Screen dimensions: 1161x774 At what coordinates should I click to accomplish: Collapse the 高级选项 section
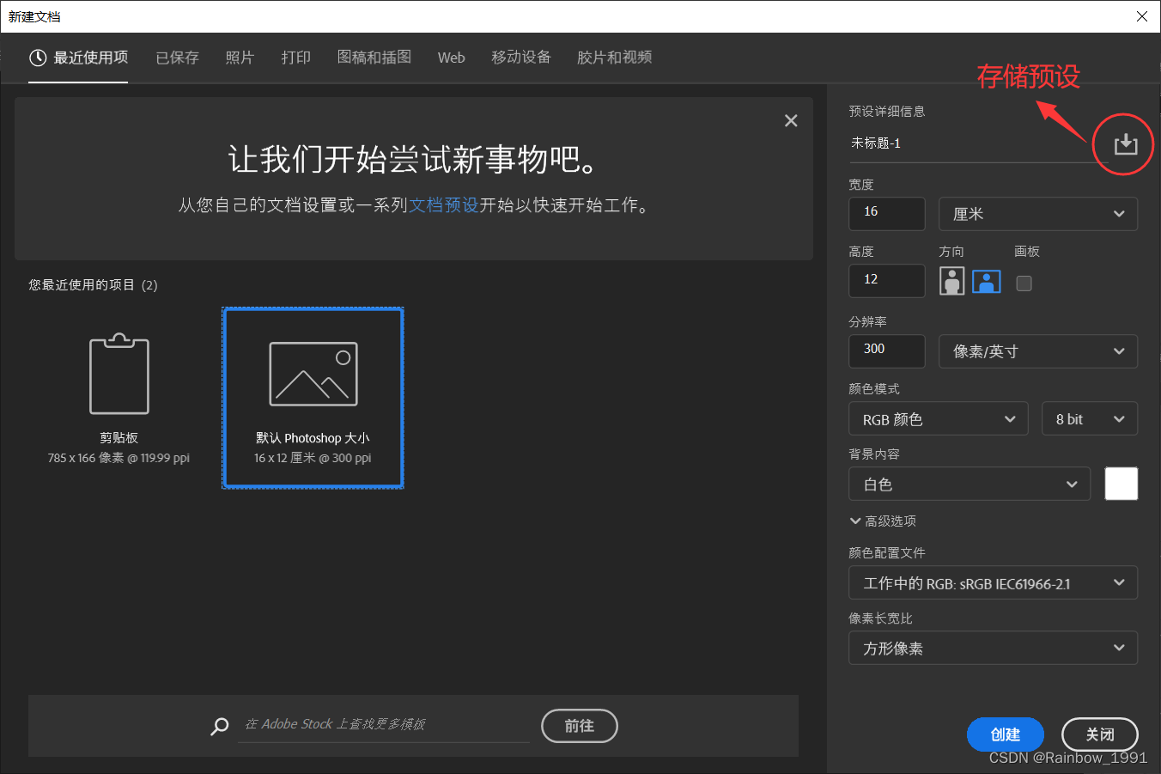[x=883, y=521]
